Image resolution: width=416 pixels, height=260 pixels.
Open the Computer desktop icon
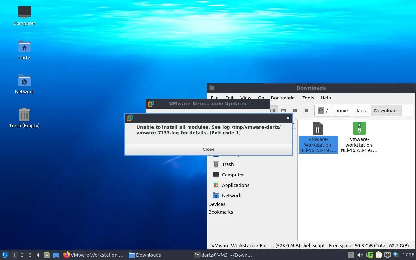[24, 16]
